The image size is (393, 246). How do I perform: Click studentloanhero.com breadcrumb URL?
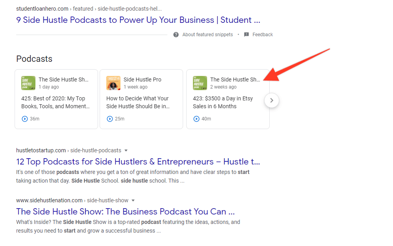click(89, 9)
